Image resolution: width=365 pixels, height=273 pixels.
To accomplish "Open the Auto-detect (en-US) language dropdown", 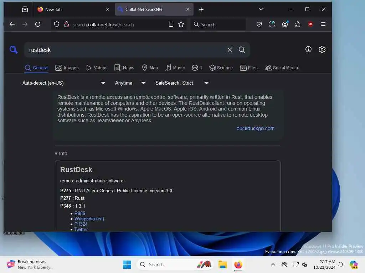I will tap(64, 83).
